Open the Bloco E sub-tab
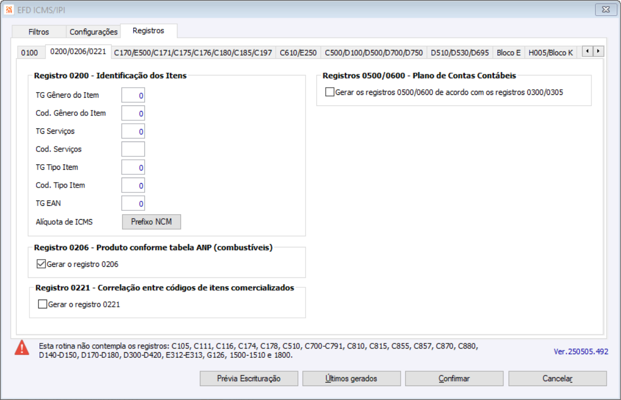 [x=508, y=53]
